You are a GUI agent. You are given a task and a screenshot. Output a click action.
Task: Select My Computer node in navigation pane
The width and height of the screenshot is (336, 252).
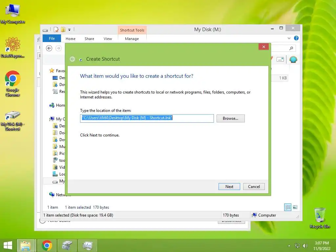pyautogui.click(x=57, y=119)
